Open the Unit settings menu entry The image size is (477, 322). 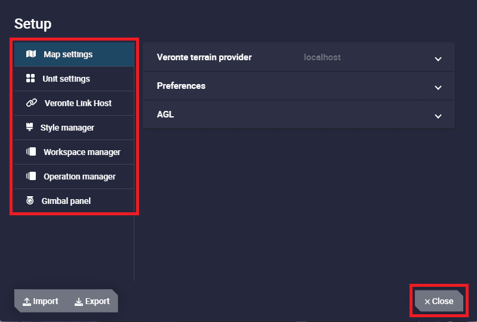coord(74,79)
